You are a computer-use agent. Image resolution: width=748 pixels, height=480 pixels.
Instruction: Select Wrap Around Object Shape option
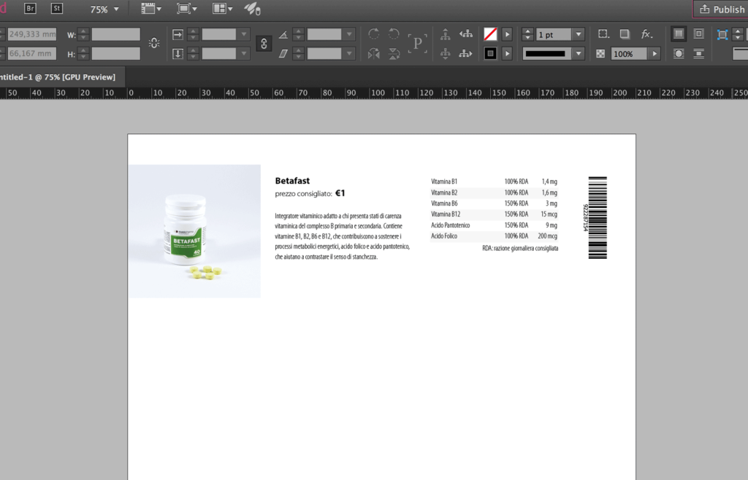click(679, 53)
